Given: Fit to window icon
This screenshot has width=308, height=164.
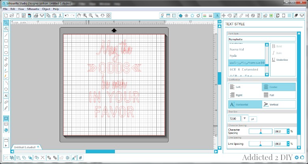Looking at the screenshot, I should tap(109, 16).
